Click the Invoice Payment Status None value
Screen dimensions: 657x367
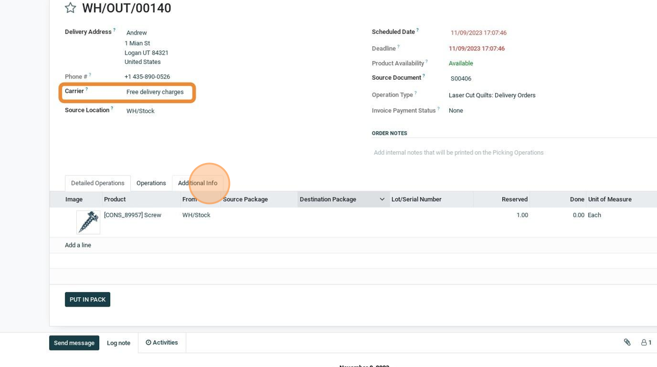pos(455,111)
